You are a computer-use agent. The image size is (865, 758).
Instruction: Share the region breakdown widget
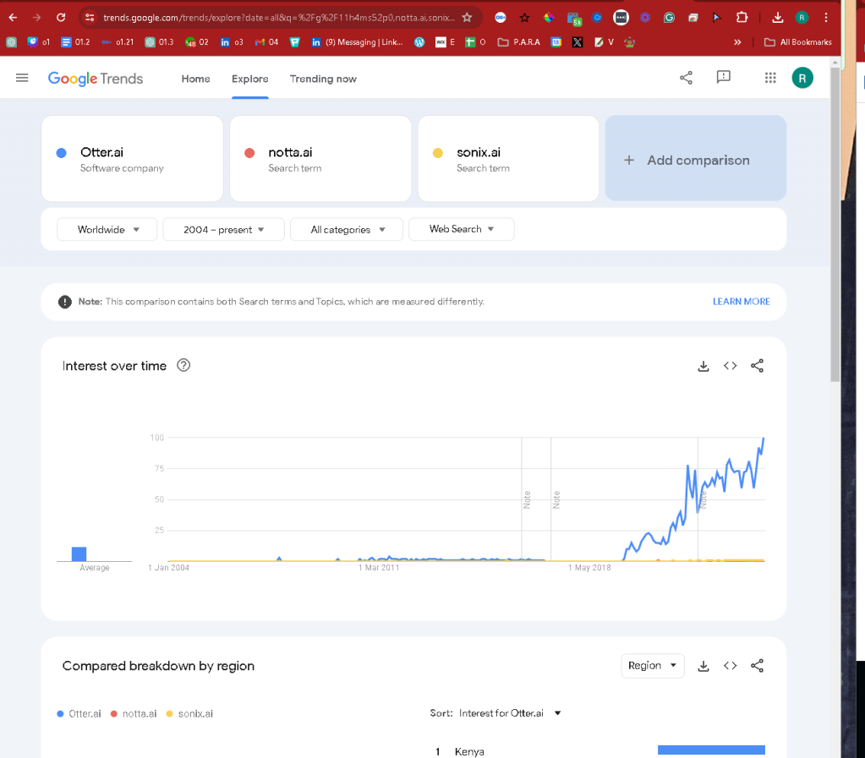point(757,666)
